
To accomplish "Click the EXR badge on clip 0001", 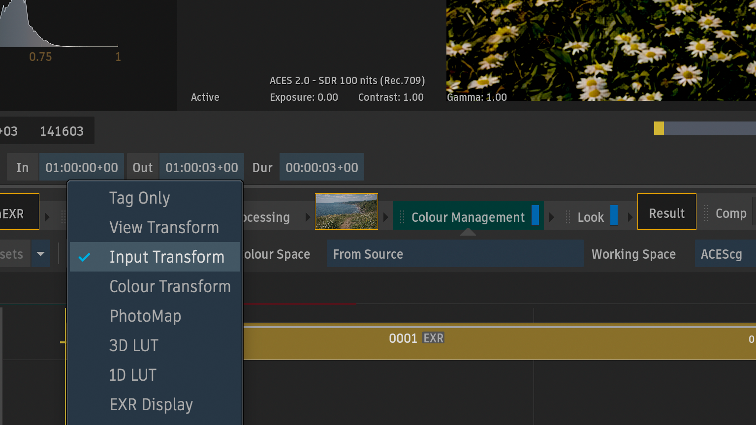I will click(433, 338).
